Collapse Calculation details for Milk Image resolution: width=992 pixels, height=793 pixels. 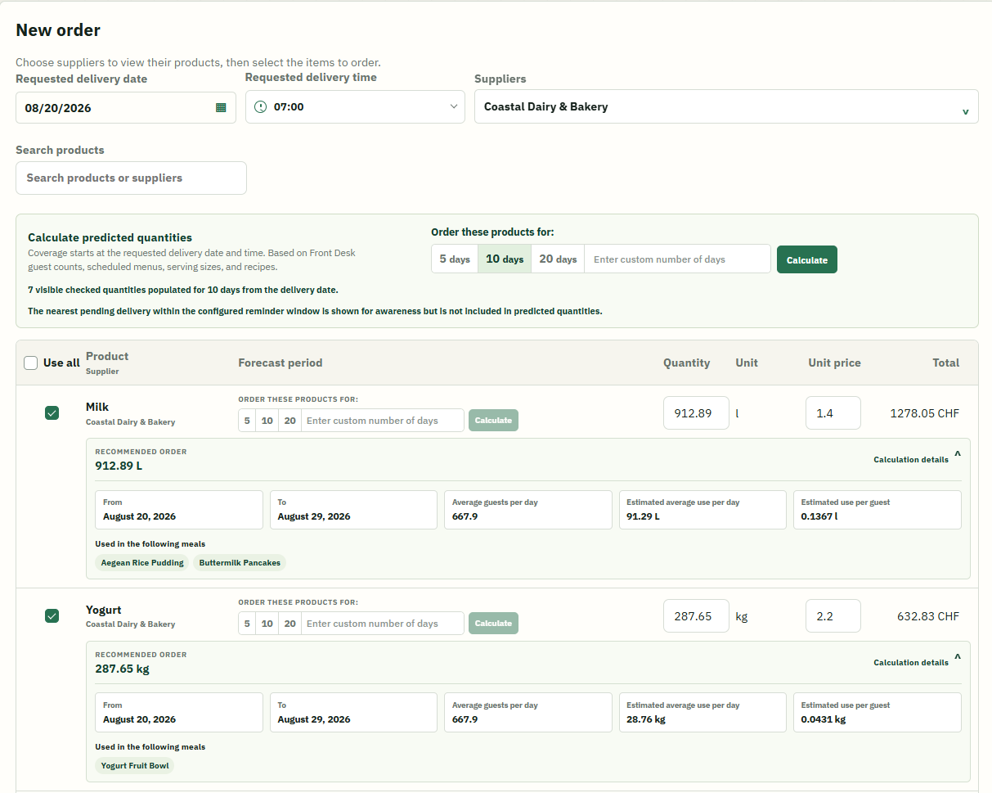click(917, 458)
